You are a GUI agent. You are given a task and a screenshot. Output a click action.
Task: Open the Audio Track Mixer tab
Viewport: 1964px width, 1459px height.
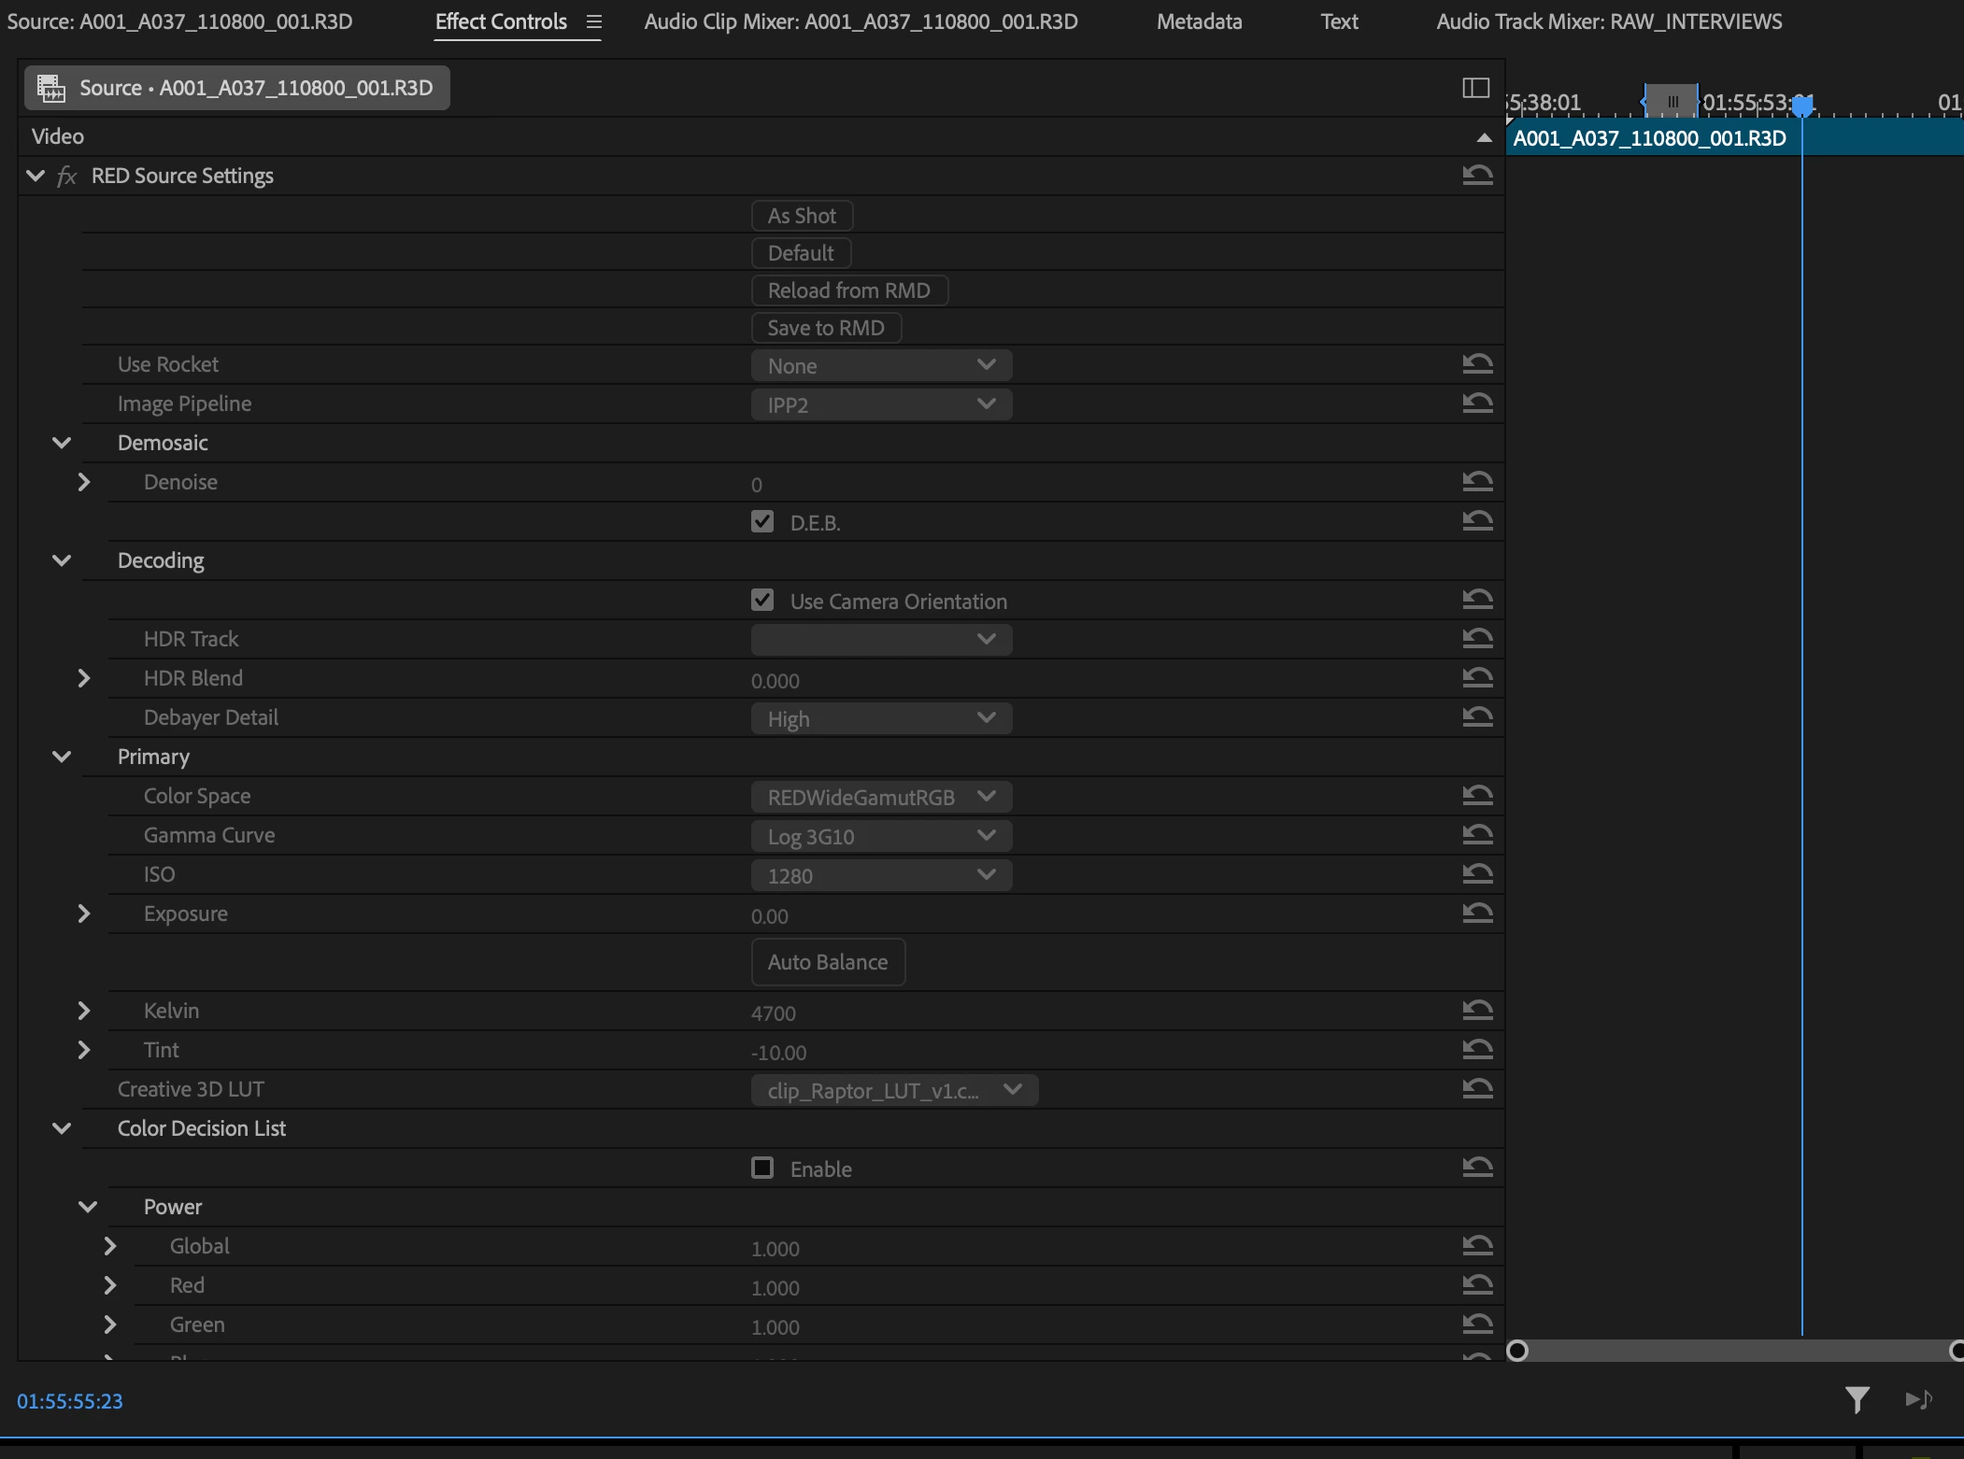pyautogui.click(x=1609, y=21)
